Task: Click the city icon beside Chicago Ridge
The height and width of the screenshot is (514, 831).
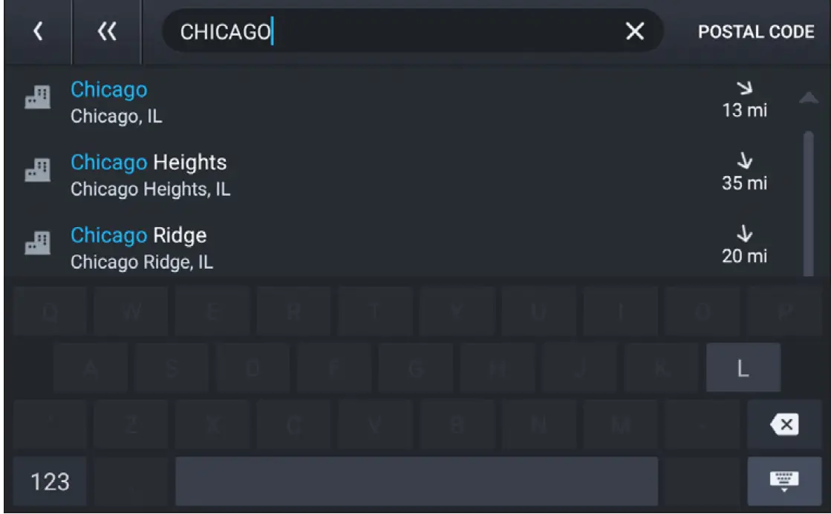Action: pyautogui.click(x=37, y=243)
